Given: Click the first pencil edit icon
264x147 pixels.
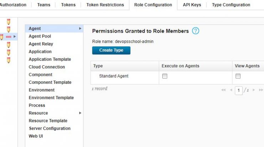Looking at the screenshot, I should [x=9, y=22].
